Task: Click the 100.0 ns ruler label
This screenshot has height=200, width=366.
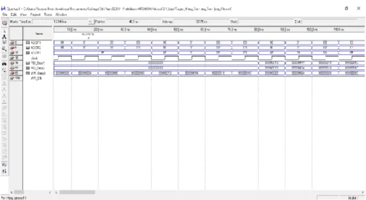Action: coord(312,29)
